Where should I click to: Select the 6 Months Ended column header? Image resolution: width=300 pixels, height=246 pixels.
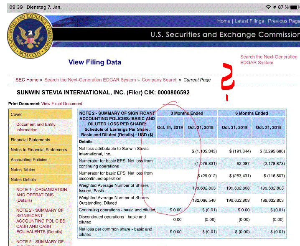coord(252,113)
